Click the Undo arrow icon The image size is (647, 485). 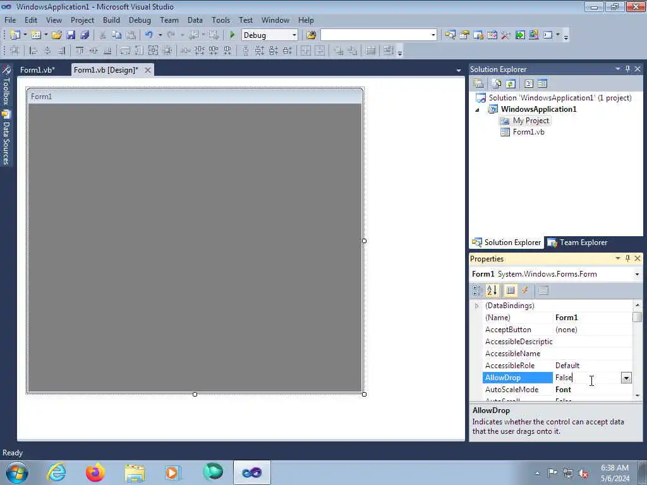tap(149, 35)
